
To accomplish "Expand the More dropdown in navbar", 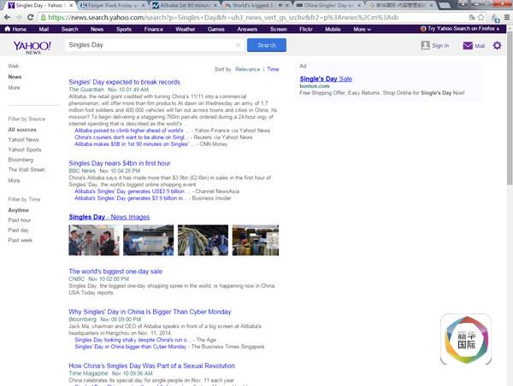I will (362, 29).
